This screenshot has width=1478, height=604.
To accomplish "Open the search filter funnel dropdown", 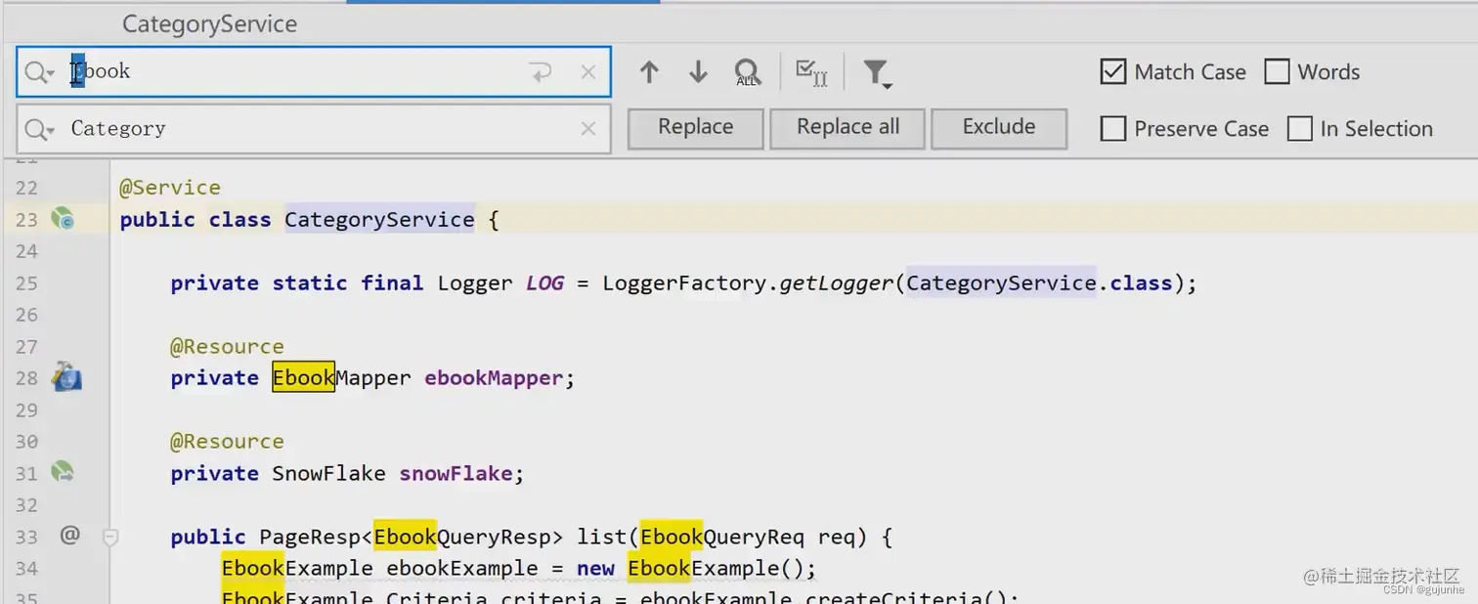I will coord(877,73).
